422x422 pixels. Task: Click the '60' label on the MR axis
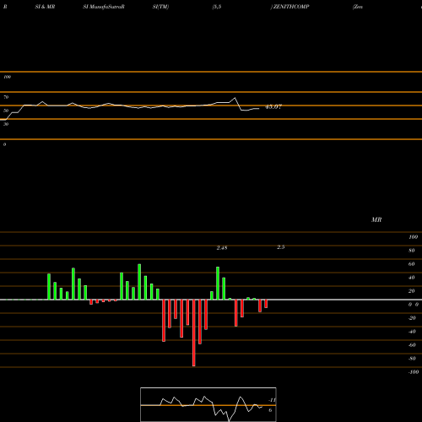click(x=412, y=264)
